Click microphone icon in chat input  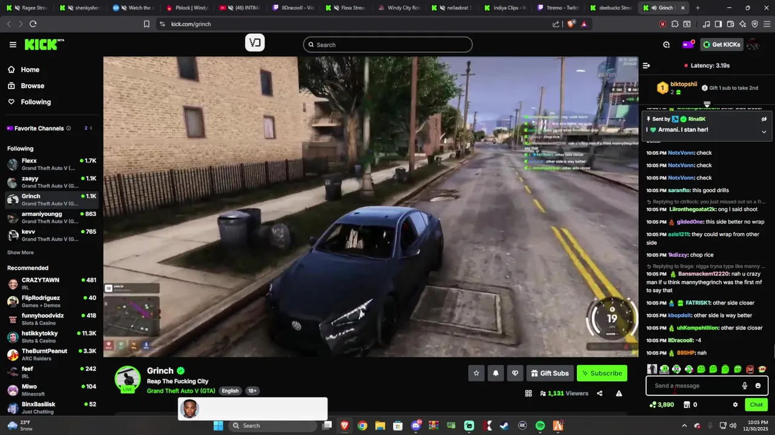tap(745, 385)
